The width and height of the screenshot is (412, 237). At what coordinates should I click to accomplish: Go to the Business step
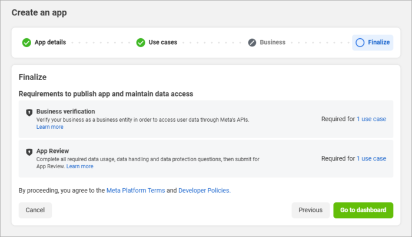tap(267, 42)
